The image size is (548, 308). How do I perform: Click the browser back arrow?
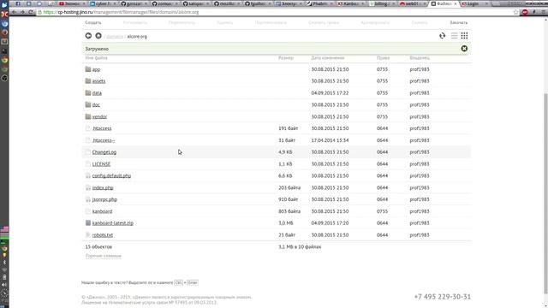14,12
